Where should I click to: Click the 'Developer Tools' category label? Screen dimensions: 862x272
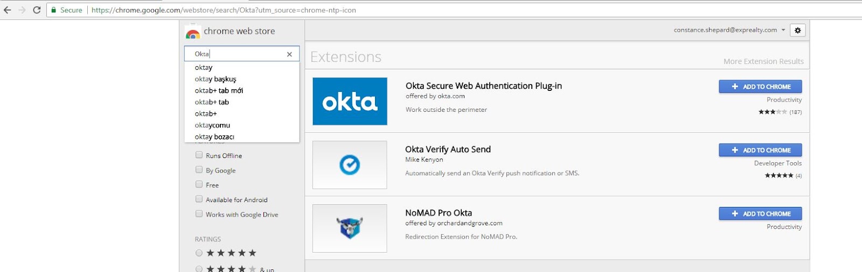pyautogui.click(x=778, y=163)
